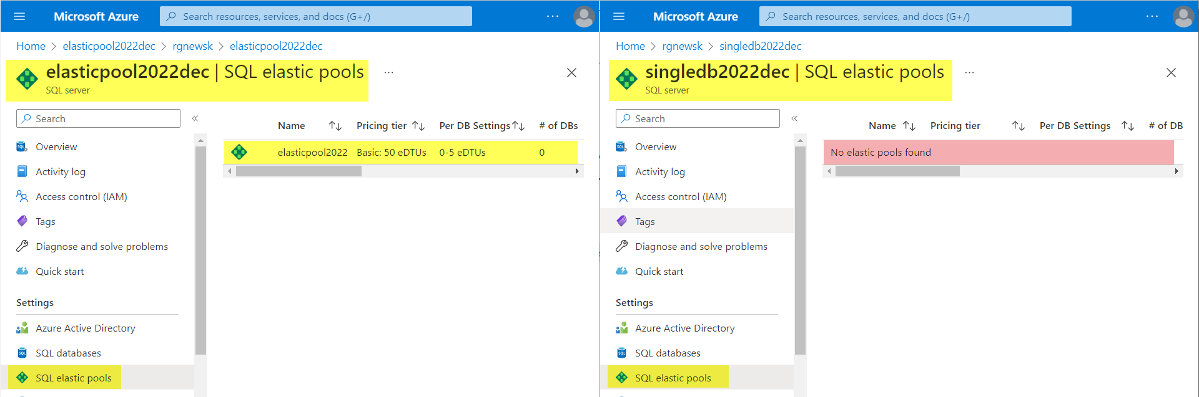Click Tags icon in right window sidebar
This screenshot has height=397, width=1199.
[x=621, y=221]
